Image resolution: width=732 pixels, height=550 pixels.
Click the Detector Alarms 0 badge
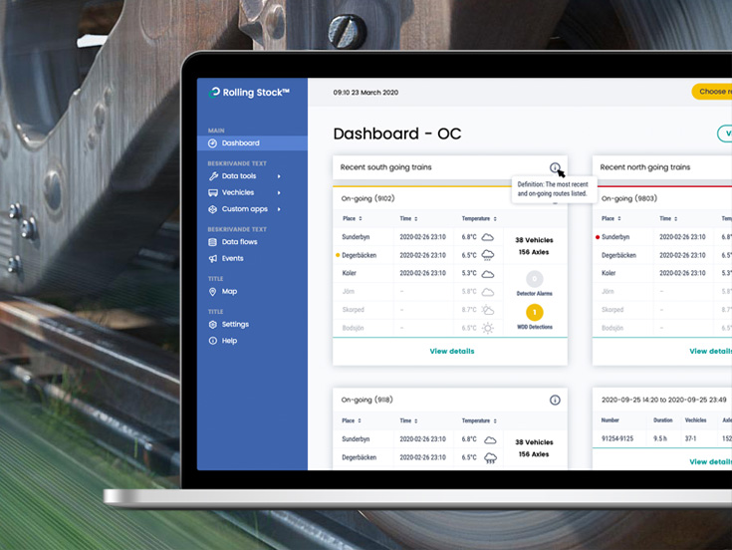(535, 279)
